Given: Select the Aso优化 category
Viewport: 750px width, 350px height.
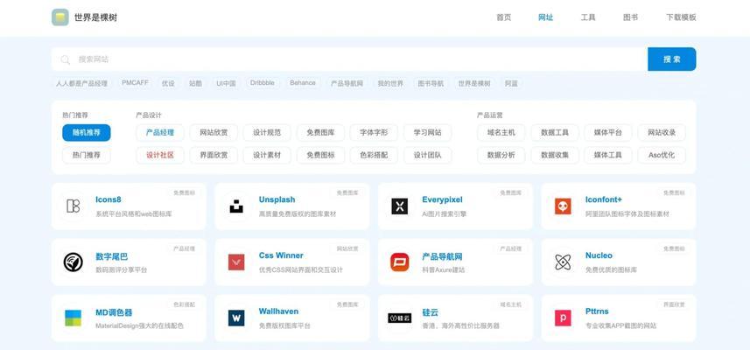Looking at the screenshot, I should pos(662,155).
